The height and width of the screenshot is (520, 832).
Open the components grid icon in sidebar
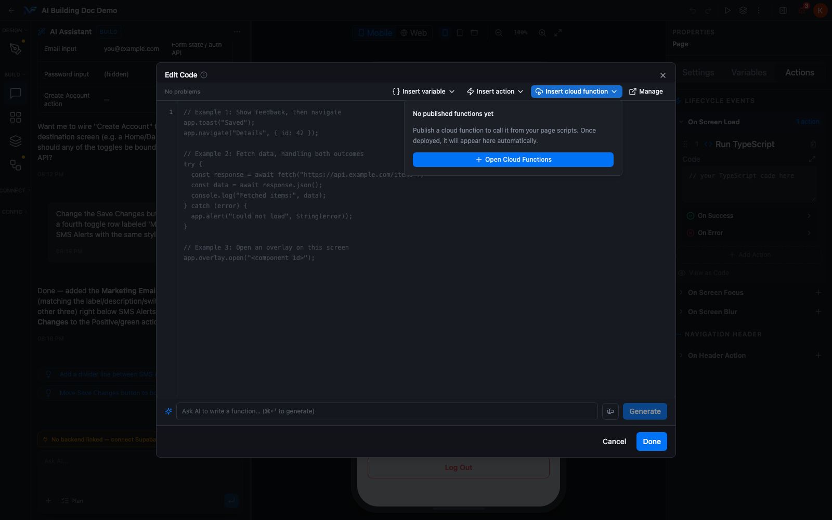(x=16, y=118)
